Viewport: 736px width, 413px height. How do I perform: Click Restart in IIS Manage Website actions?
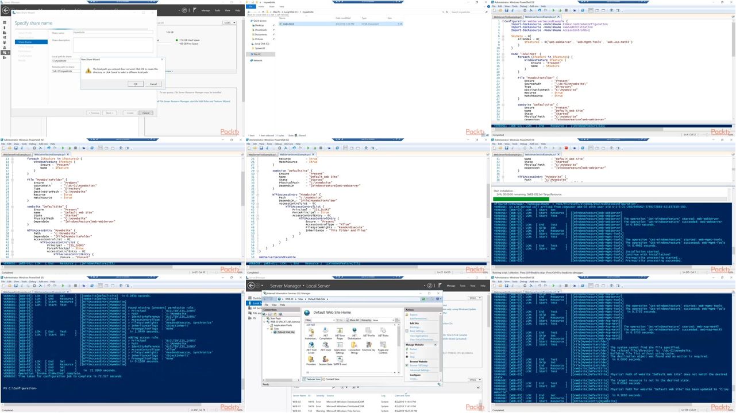pos(413,349)
